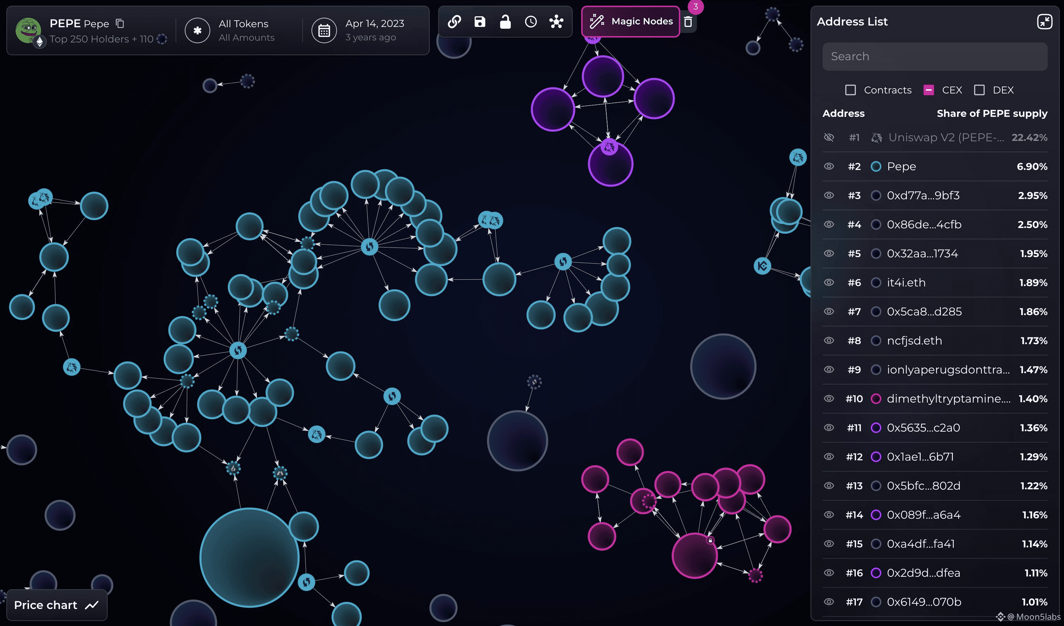The image size is (1064, 626).
Task: Click the copy link icon in toolbar
Action: coord(454,22)
